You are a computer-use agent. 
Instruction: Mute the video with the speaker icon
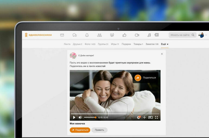point(80,117)
